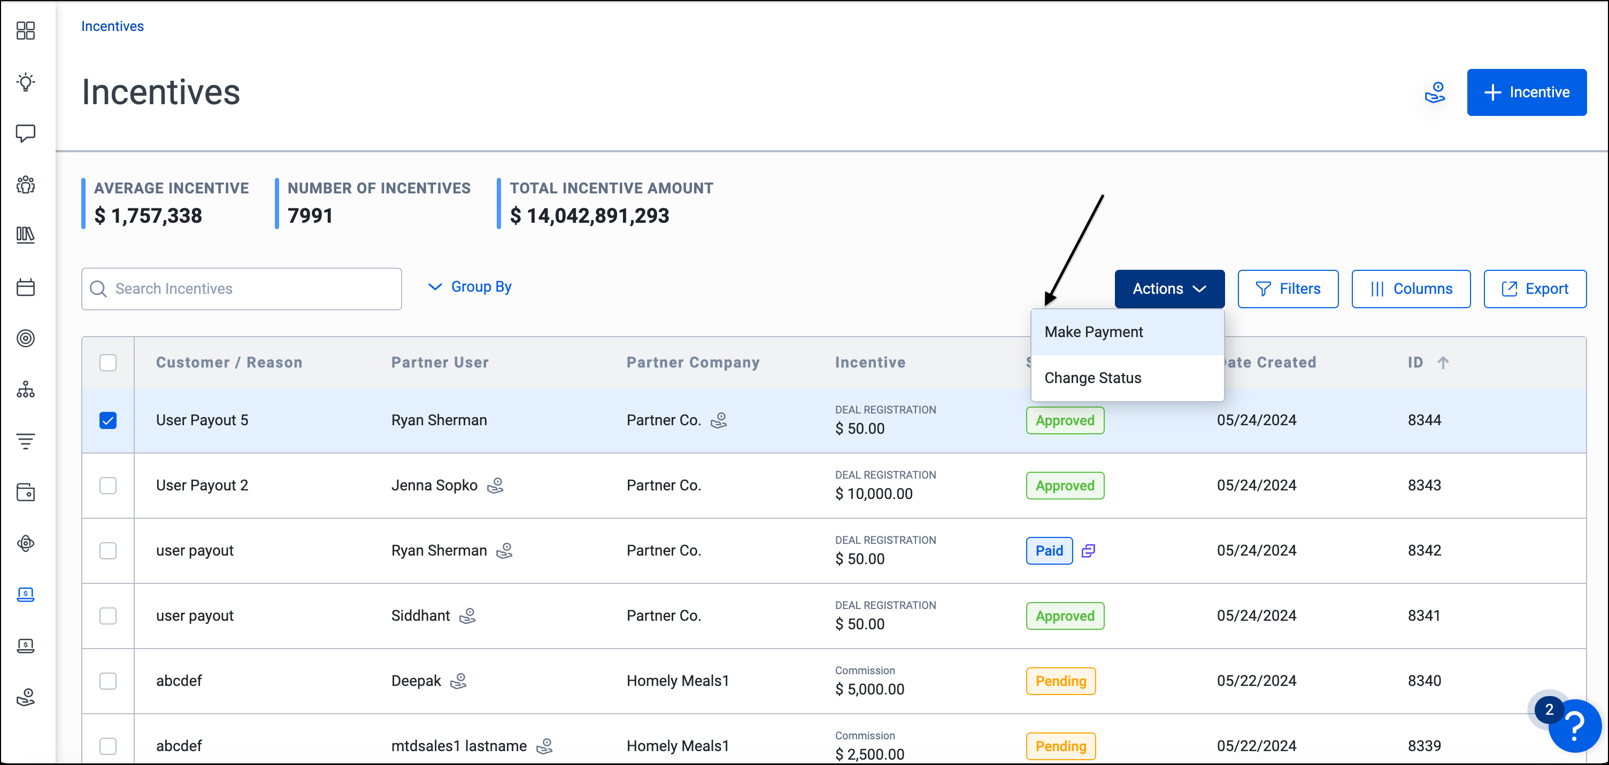This screenshot has height=765, width=1609.
Task: Click the $ 10,000.00 incentive amount
Action: pos(873,494)
